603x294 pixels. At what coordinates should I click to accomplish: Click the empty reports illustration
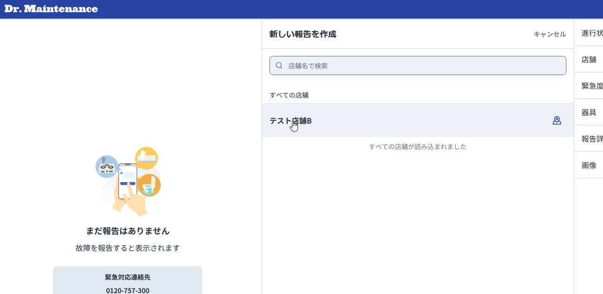[128, 182]
